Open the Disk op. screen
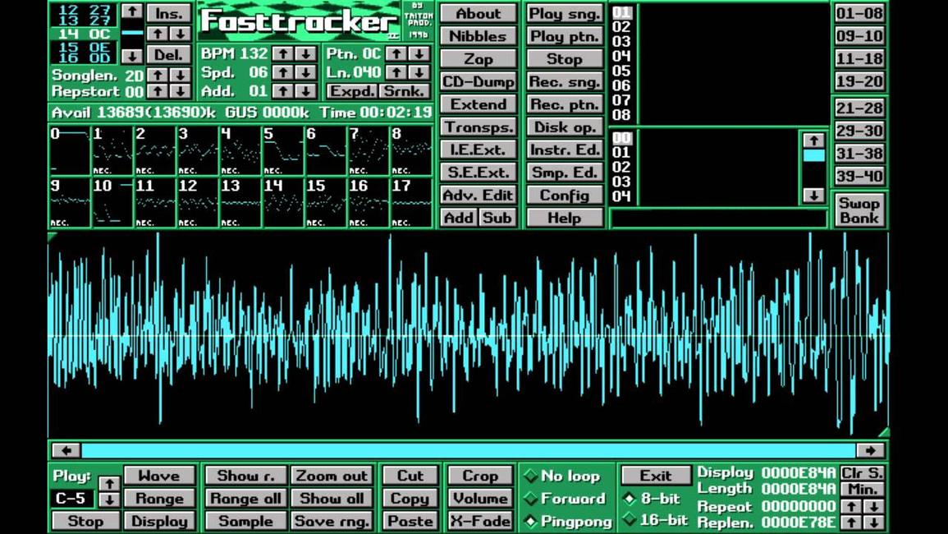 (564, 127)
